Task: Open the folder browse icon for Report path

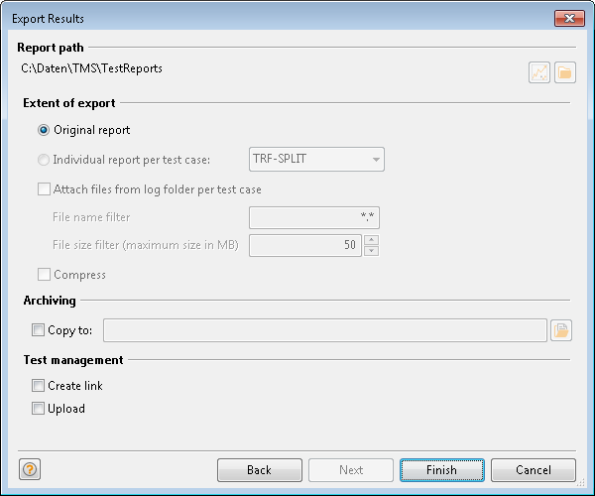Action: coord(564,72)
